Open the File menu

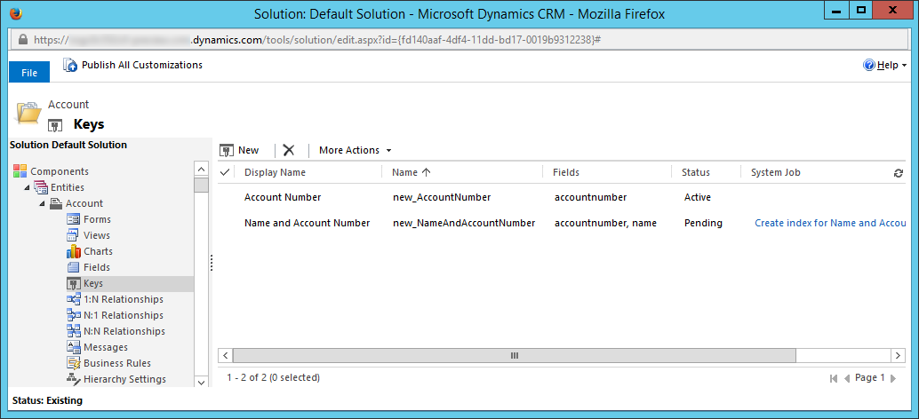coord(29,72)
